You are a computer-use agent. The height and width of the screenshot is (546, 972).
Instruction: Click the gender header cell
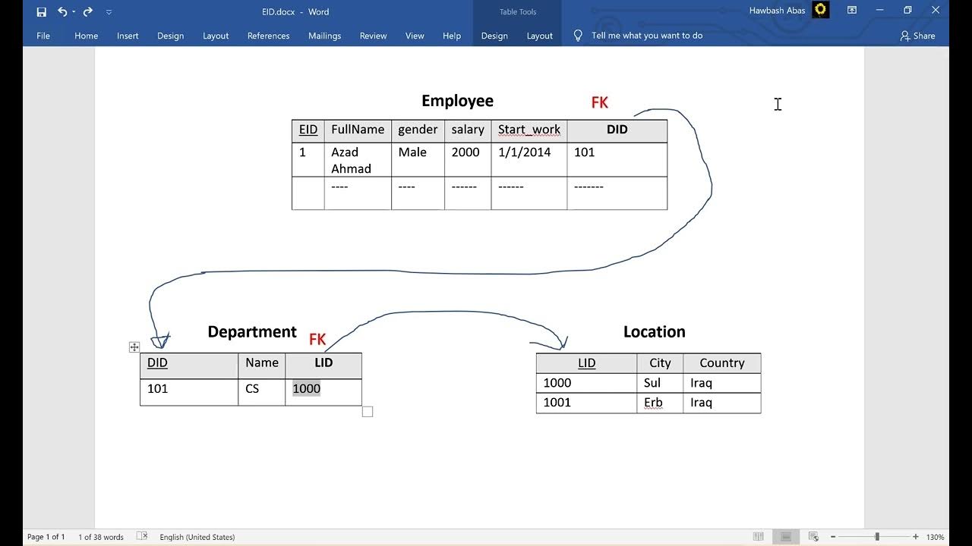click(418, 130)
